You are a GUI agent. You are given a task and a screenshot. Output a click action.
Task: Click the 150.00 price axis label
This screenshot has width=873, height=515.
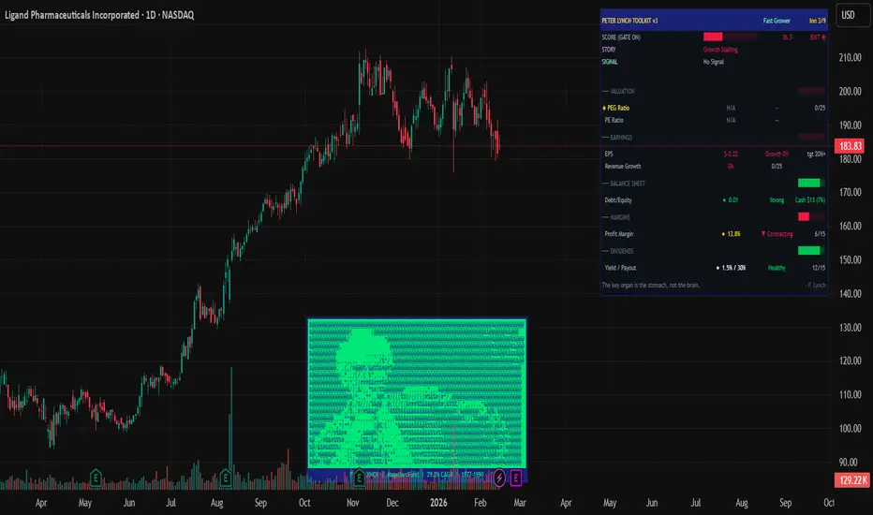(x=850, y=260)
